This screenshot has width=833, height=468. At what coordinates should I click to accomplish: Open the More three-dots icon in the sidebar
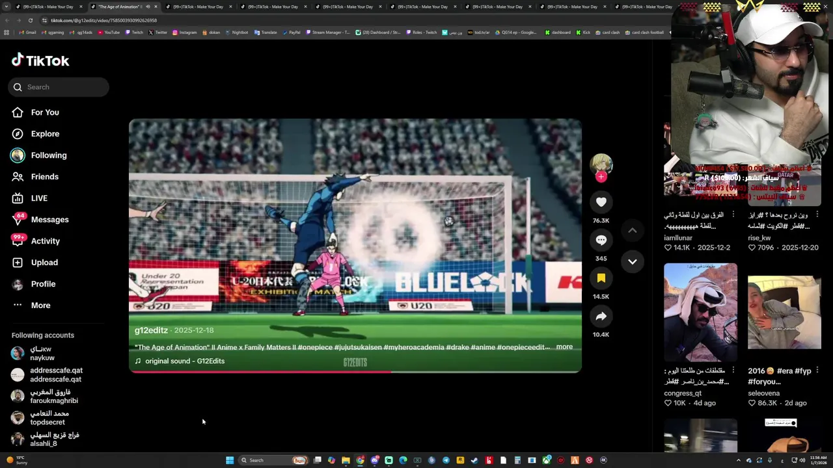(x=18, y=305)
